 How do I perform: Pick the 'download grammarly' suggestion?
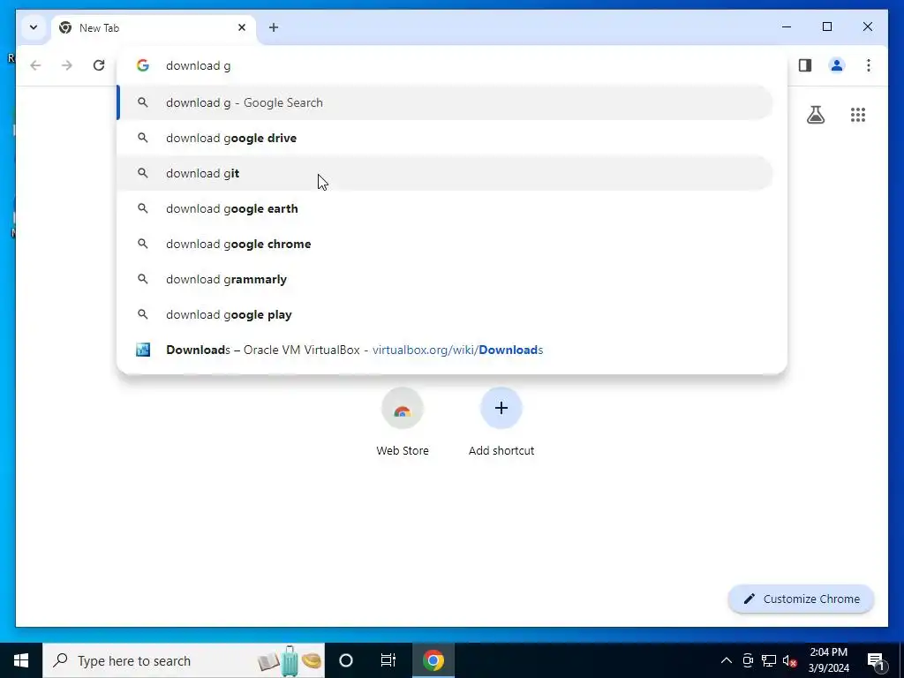coord(445,279)
